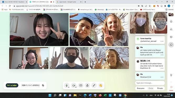Switch chat to Everyone tab
This screenshot has width=175, height=98.
[141, 88]
